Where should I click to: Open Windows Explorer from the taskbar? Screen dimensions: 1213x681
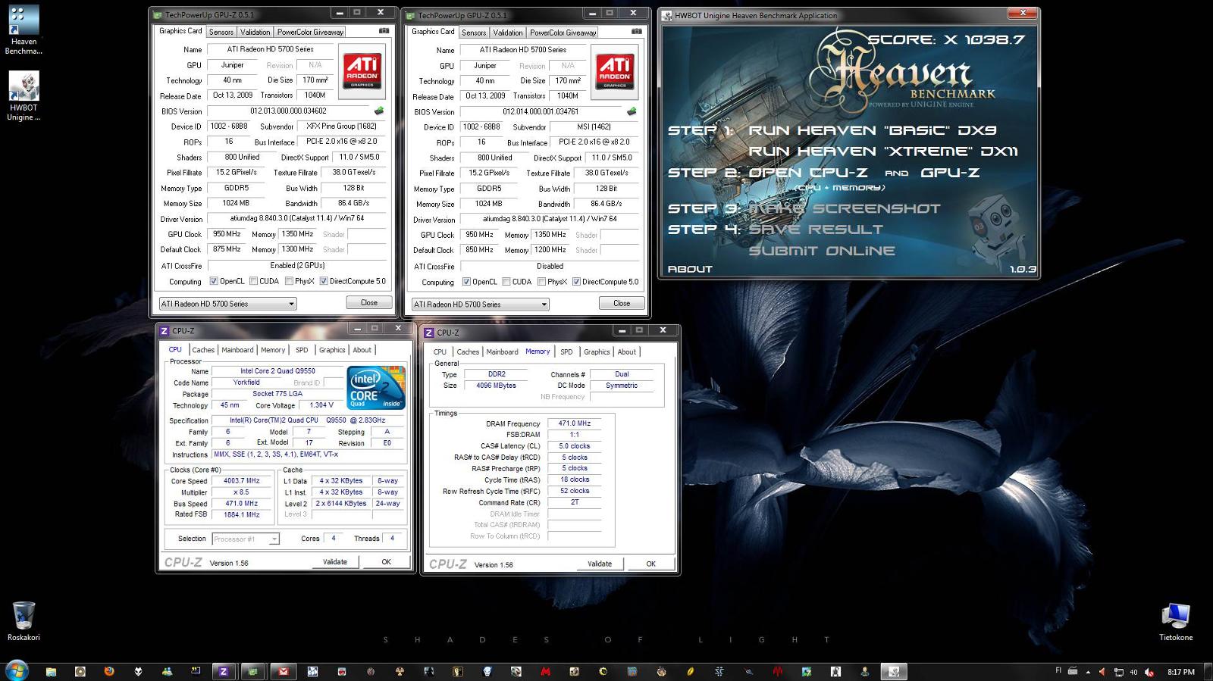(x=51, y=671)
